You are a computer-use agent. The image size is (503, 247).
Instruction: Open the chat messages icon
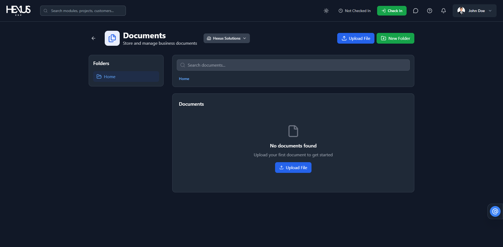[x=416, y=11]
